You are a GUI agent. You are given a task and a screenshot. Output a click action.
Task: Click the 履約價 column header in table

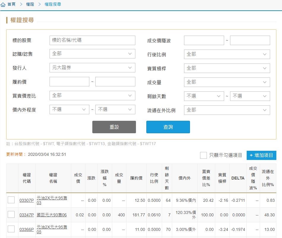pos(136,178)
